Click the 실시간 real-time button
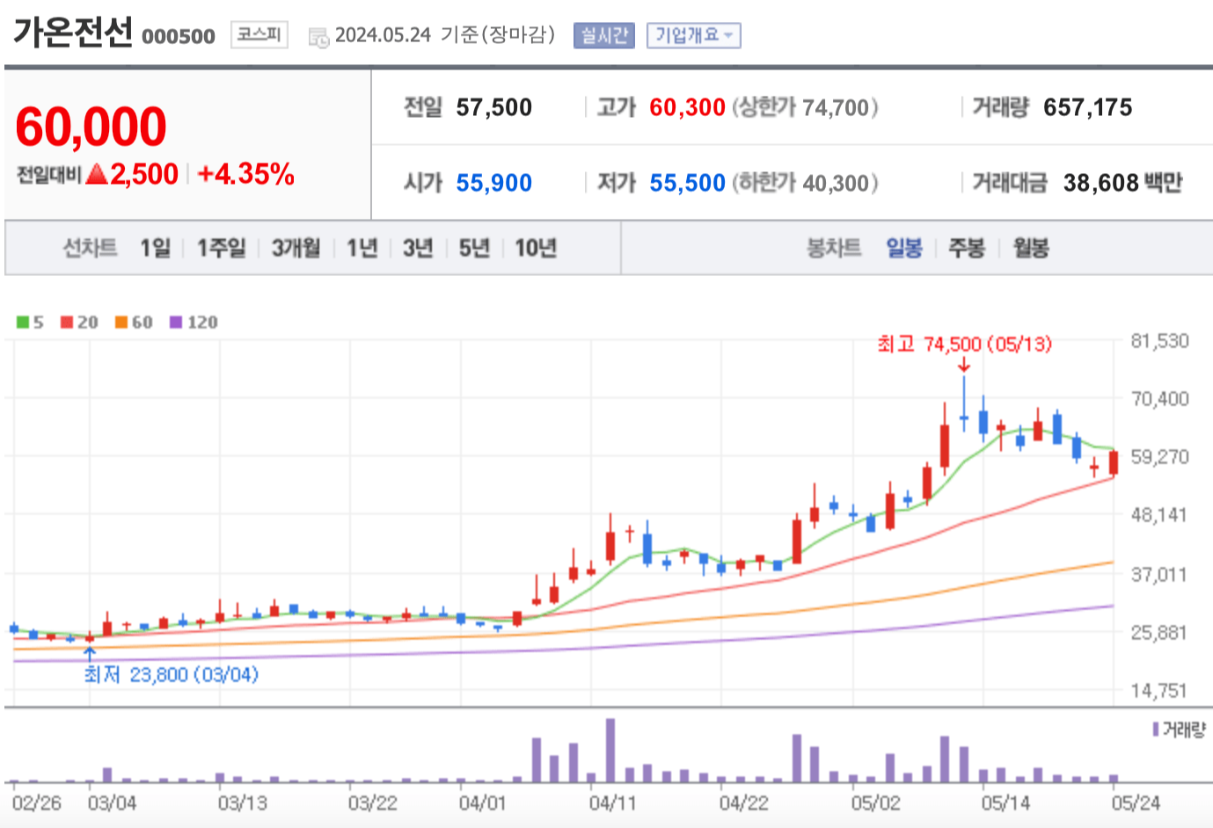1213x828 pixels. tap(603, 35)
